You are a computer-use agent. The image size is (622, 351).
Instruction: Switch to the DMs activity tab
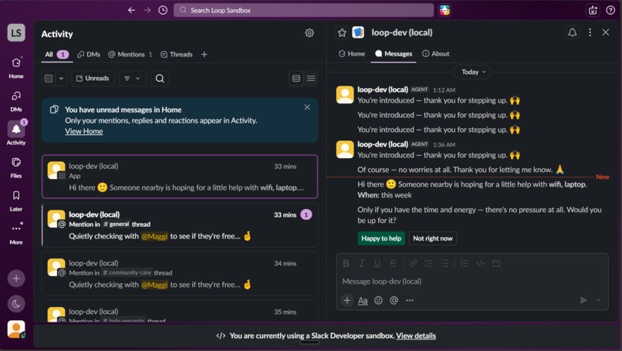pos(89,54)
